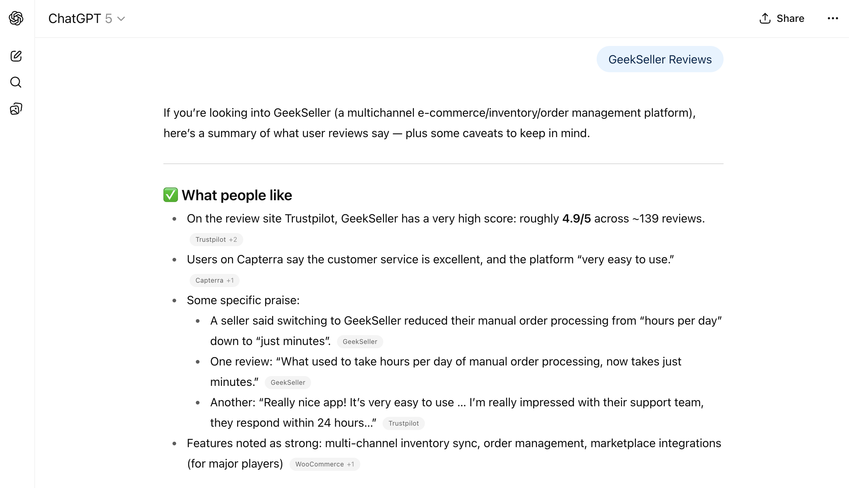The image size is (849, 488).
Task: Open the three-dot more options menu
Action: pos(833,18)
